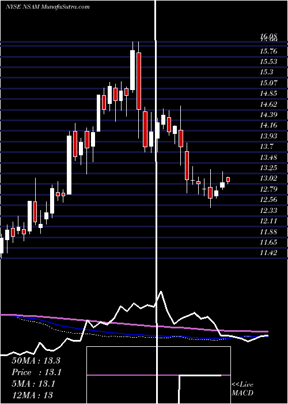Select the 14.39 price level label
The width and height of the screenshot is (288, 404).
pyautogui.click(x=269, y=115)
